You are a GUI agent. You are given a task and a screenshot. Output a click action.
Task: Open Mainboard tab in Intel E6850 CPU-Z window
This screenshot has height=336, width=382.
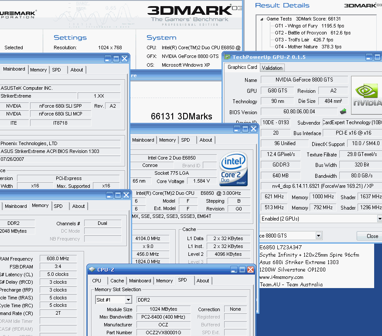(x=143, y=140)
